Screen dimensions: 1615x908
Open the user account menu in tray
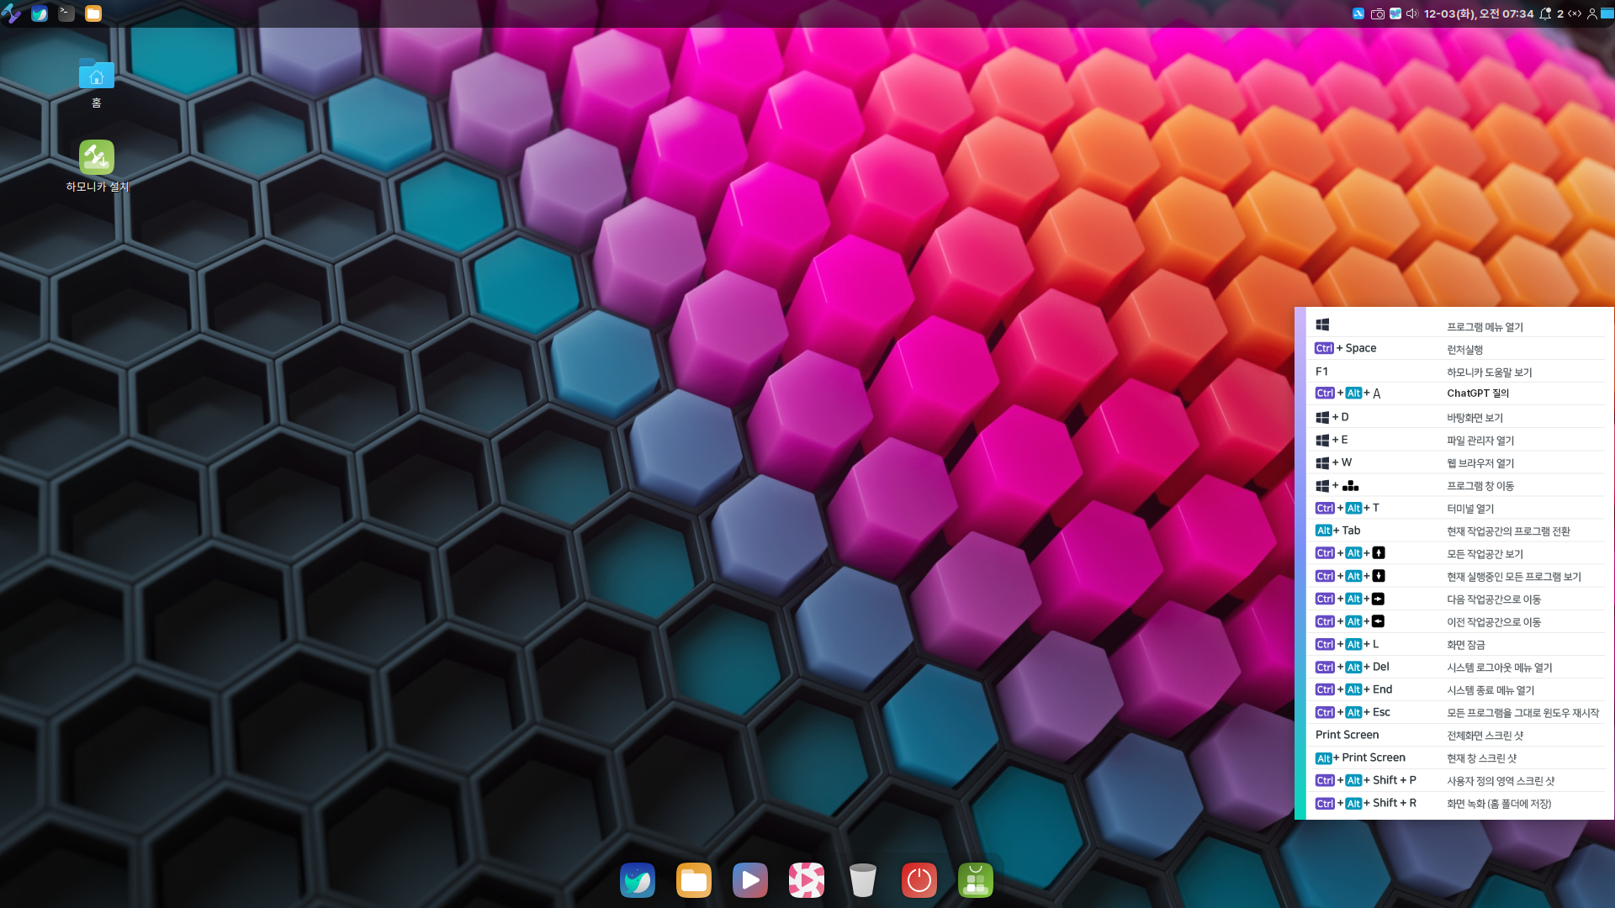[1592, 13]
